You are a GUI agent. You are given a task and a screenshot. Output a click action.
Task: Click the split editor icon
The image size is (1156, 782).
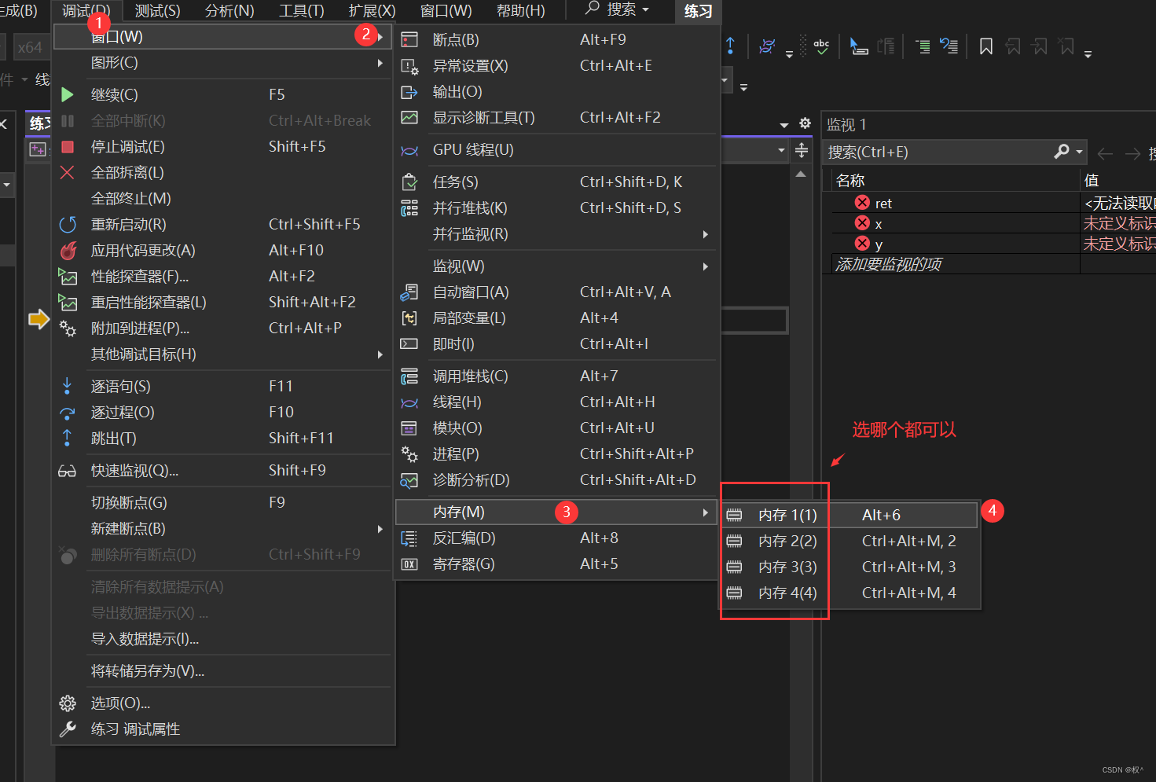point(802,149)
